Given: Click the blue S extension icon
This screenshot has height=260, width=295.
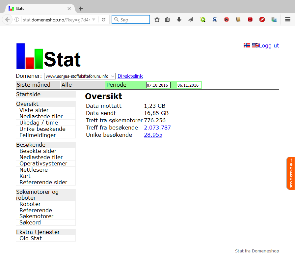Looking at the screenshot, I should 215,19.
